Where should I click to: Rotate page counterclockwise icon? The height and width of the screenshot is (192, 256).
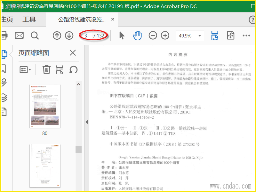click(x=73, y=70)
